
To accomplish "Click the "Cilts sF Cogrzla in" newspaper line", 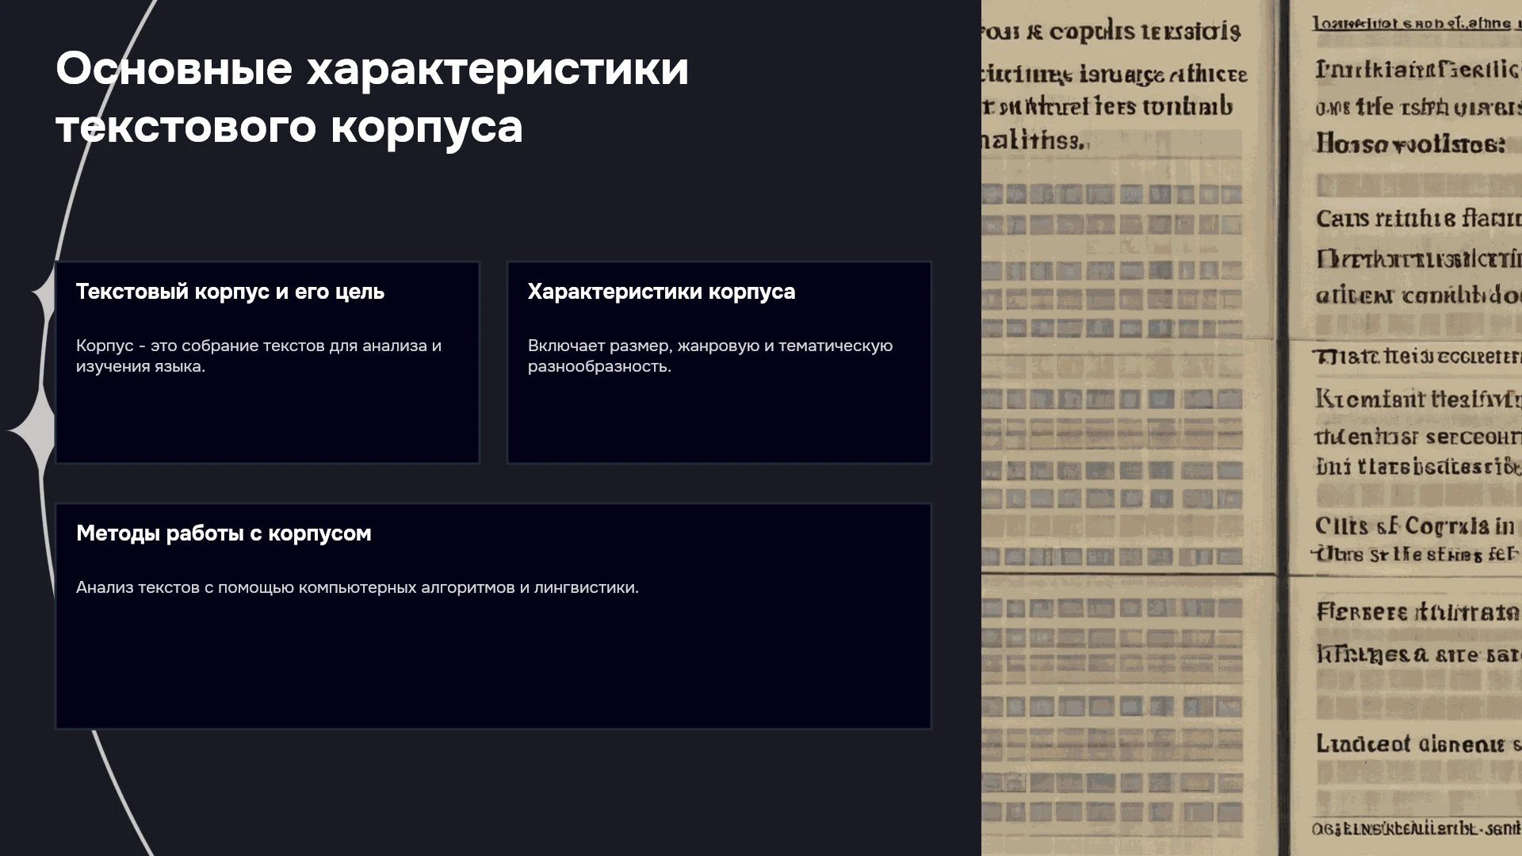I will coord(1415,526).
